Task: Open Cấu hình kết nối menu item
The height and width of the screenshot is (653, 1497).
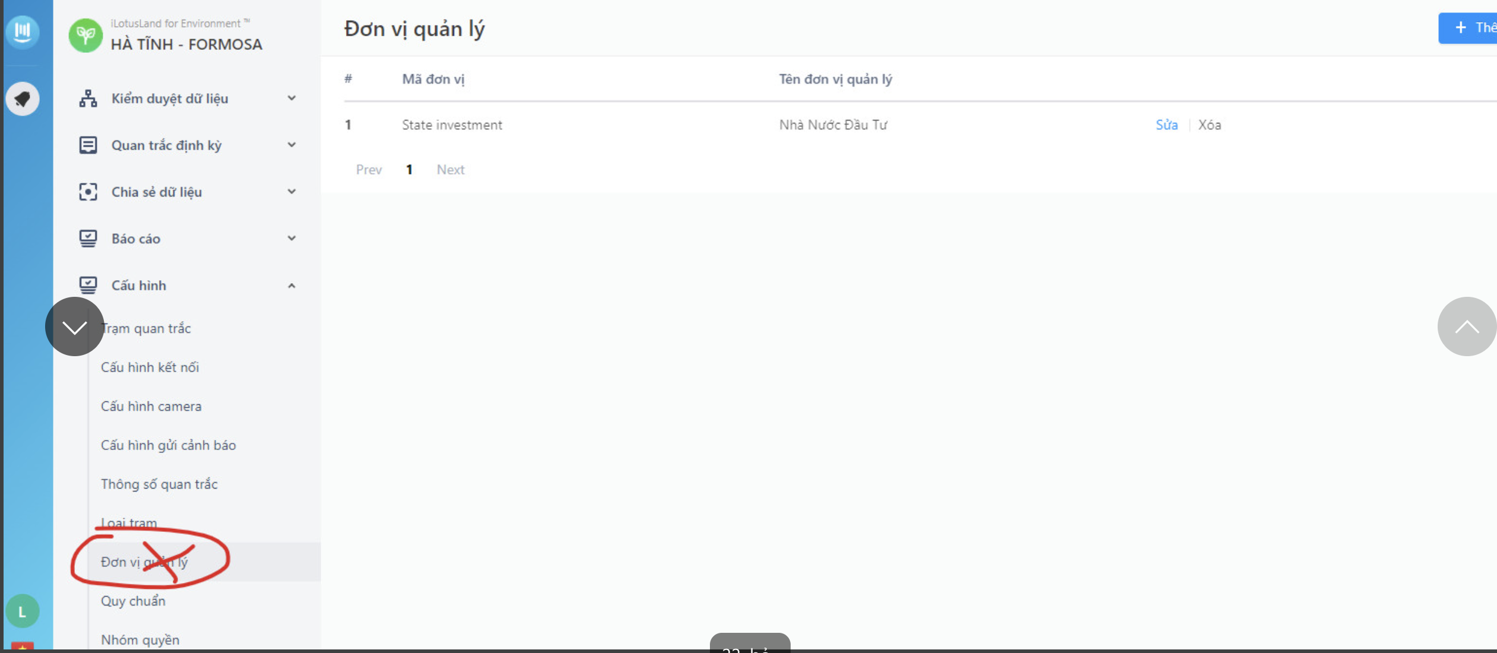Action: [150, 367]
